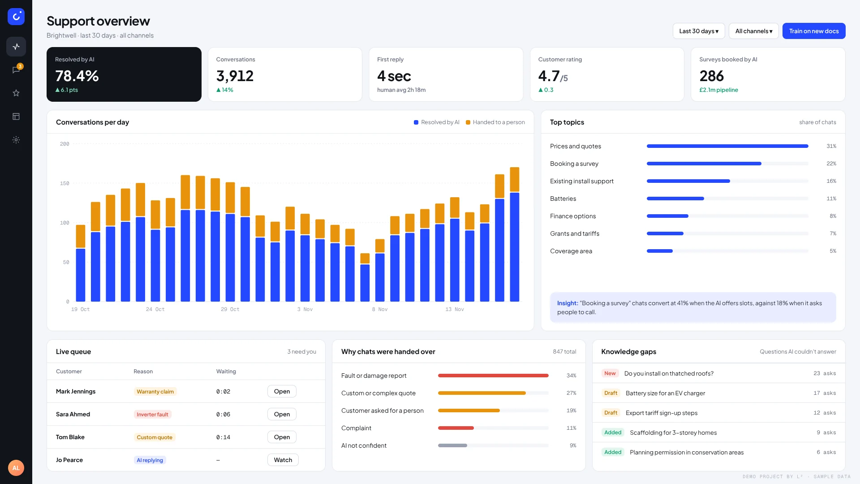
Task: Open the thatched roofs question
Action: 718,373
